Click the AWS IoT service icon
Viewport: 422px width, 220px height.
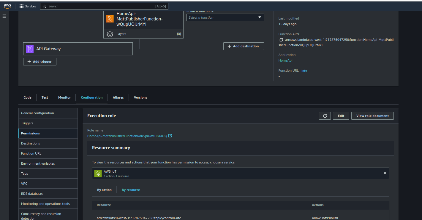click(x=98, y=174)
